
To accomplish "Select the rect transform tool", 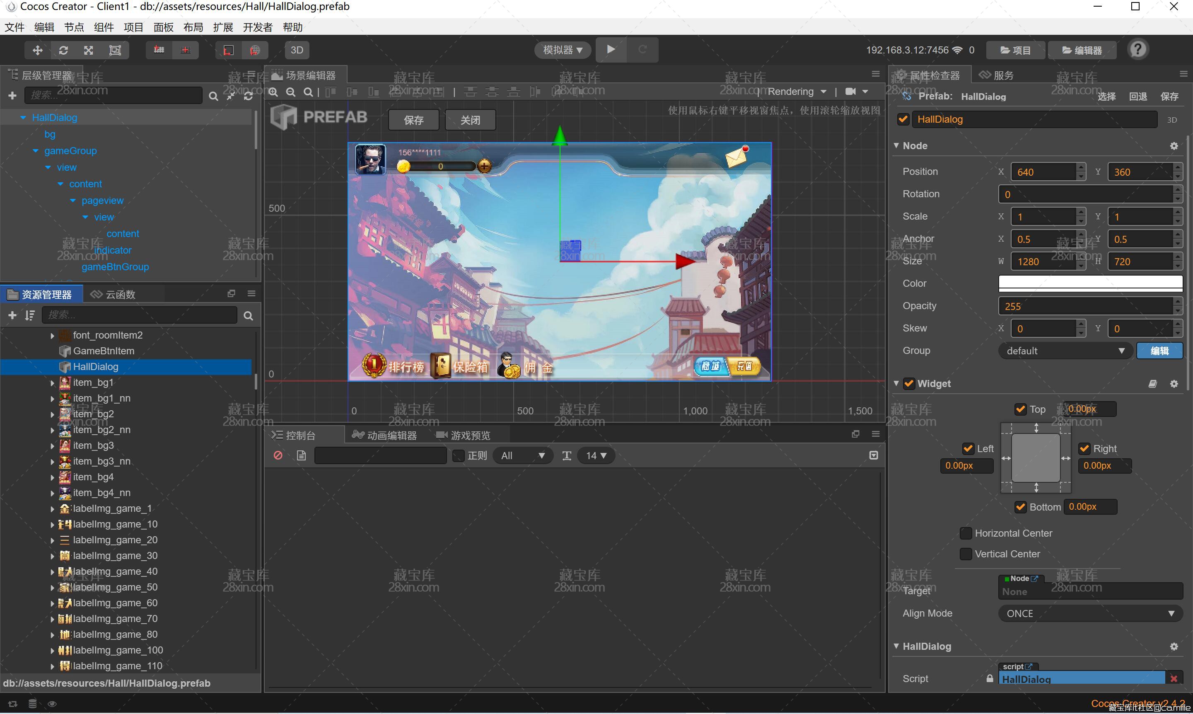I will [115, 50].
